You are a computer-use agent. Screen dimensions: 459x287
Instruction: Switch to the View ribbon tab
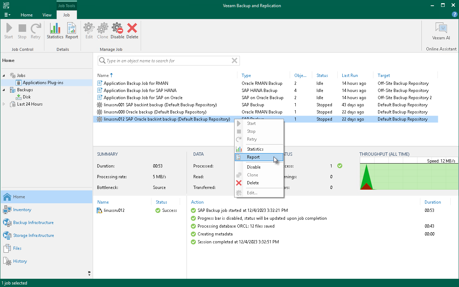[x=47, y=15]
